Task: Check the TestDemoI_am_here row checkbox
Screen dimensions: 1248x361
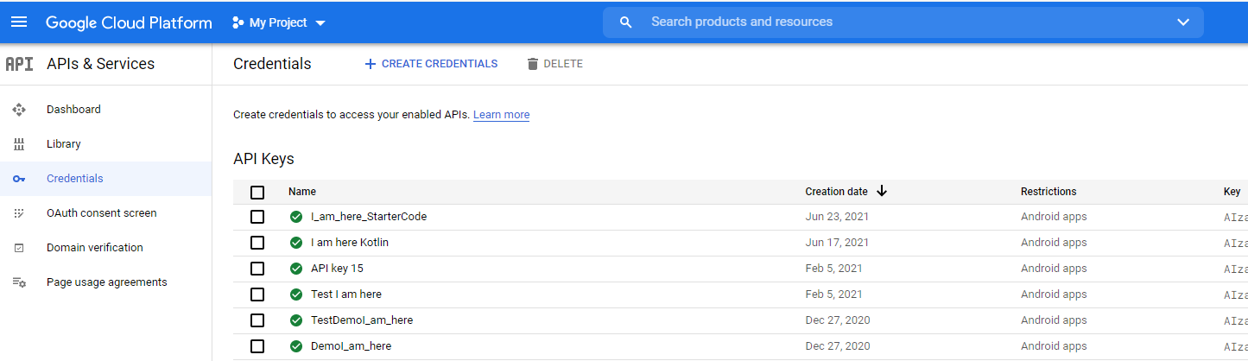Action: (x=257, y=320)
